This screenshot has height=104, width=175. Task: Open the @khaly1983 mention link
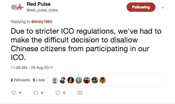[42, 22]
